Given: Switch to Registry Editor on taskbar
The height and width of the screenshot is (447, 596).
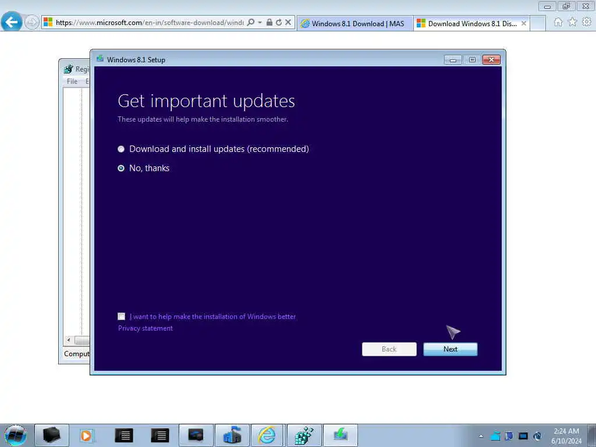Looking at the screenshot, I should point(304,435).
